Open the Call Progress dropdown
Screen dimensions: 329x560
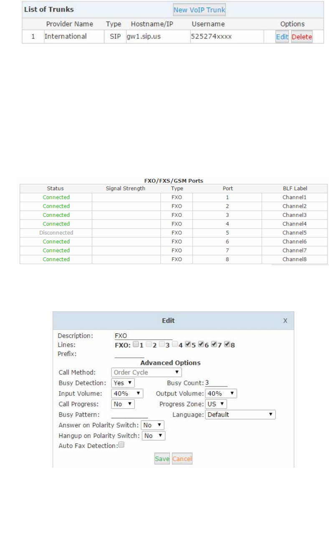[x=123, y=404]
